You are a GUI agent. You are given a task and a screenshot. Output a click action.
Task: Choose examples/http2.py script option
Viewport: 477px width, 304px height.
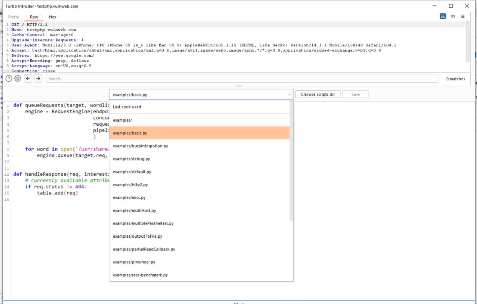(x=130, y=185)
